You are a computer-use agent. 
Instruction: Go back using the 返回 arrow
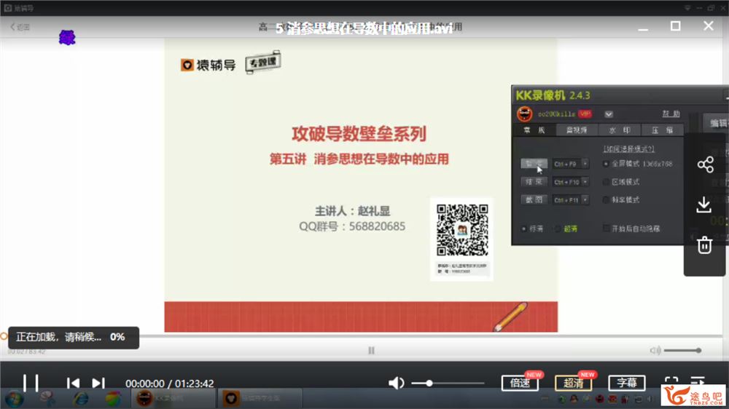pos(20,27)
